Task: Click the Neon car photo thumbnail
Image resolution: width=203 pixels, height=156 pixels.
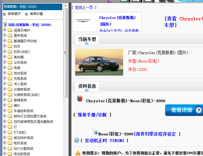Action: 99,62
